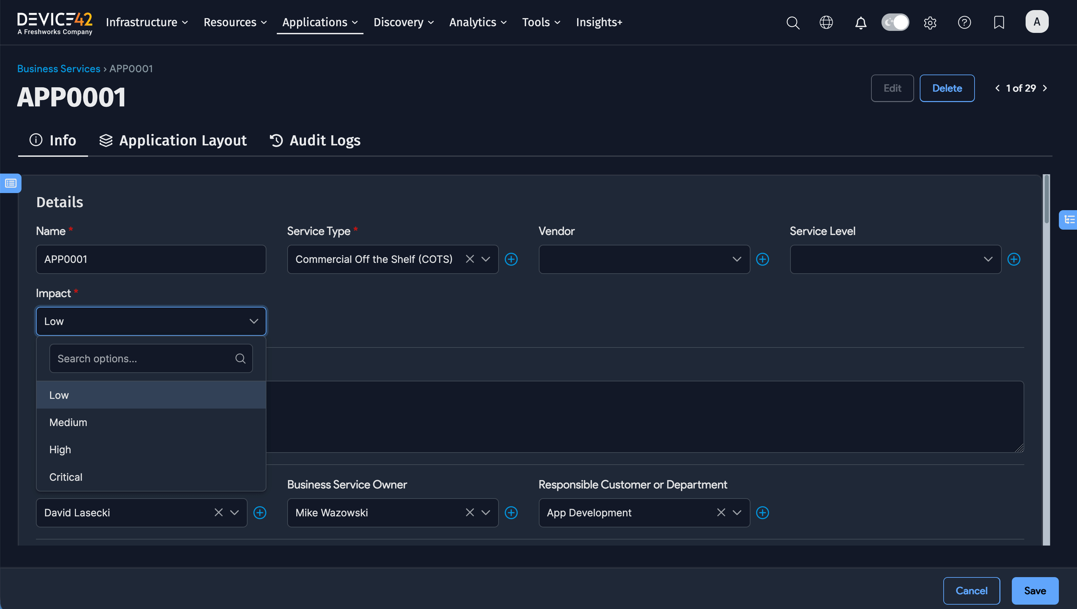Screen dimensions: 1077x609
Task: Expand the David Lasecki dropdown arrow
Action: [x=234, y=513]
